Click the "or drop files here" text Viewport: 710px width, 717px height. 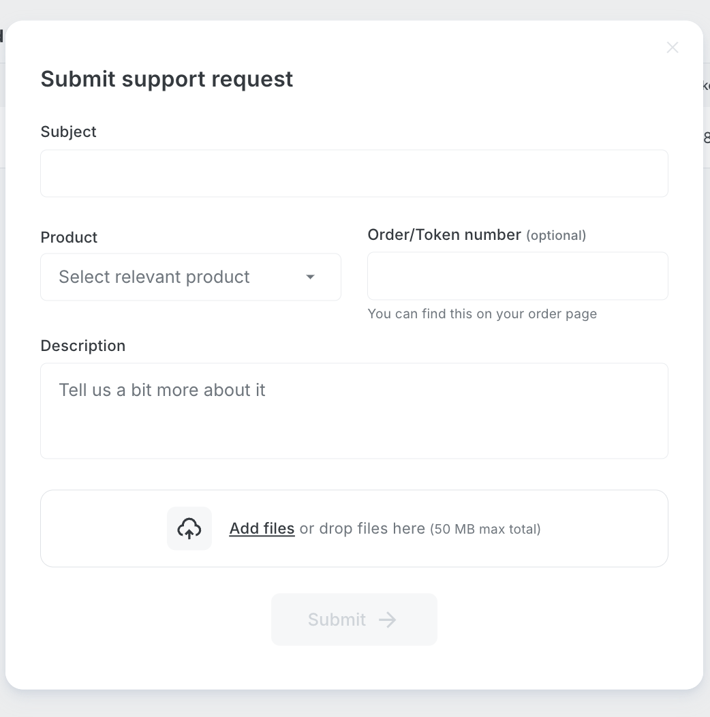pos(362,528)
